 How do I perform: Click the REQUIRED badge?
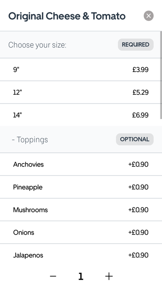(136, 45)
